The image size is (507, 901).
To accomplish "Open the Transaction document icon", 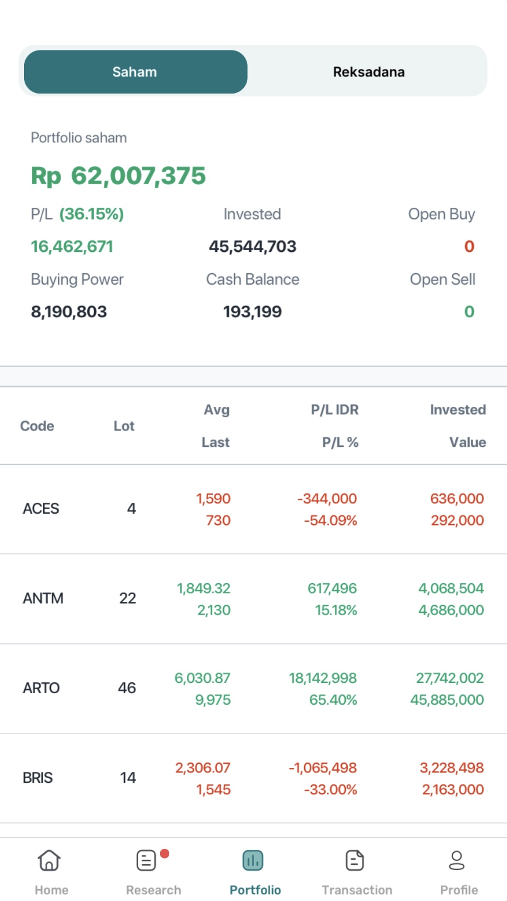I will 355,861.
